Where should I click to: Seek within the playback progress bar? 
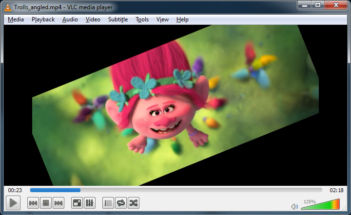[x=176, y=190]
